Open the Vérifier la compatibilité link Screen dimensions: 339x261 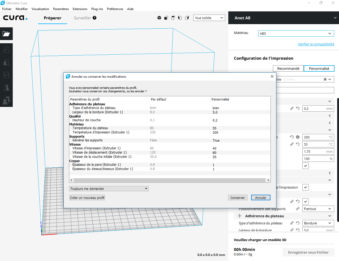pos(316,44)
